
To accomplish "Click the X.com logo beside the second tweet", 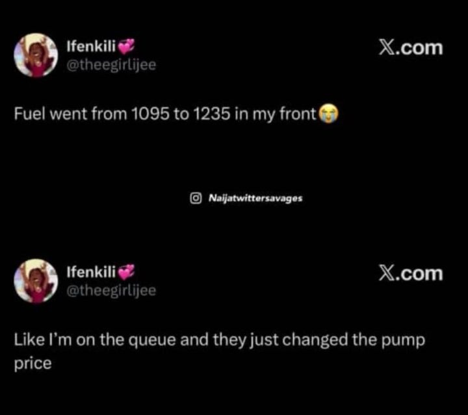I will [411, 273].
